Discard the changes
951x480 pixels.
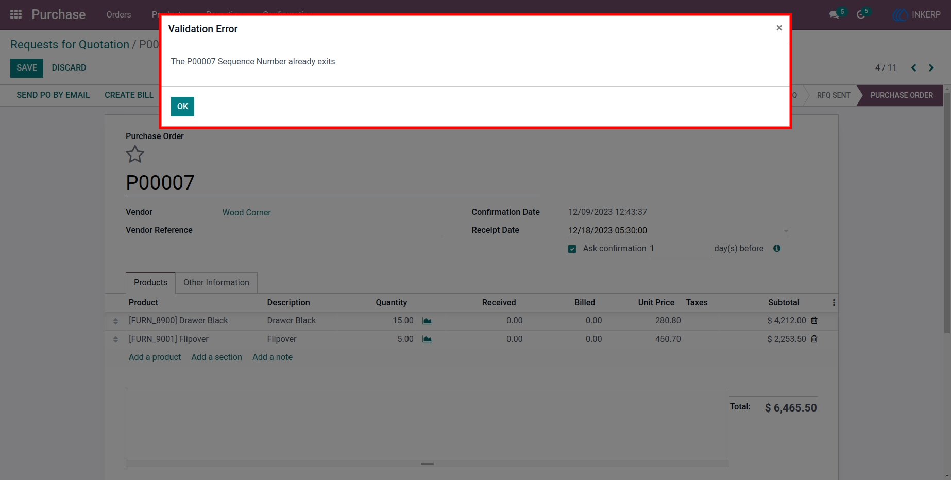(69, 68)
